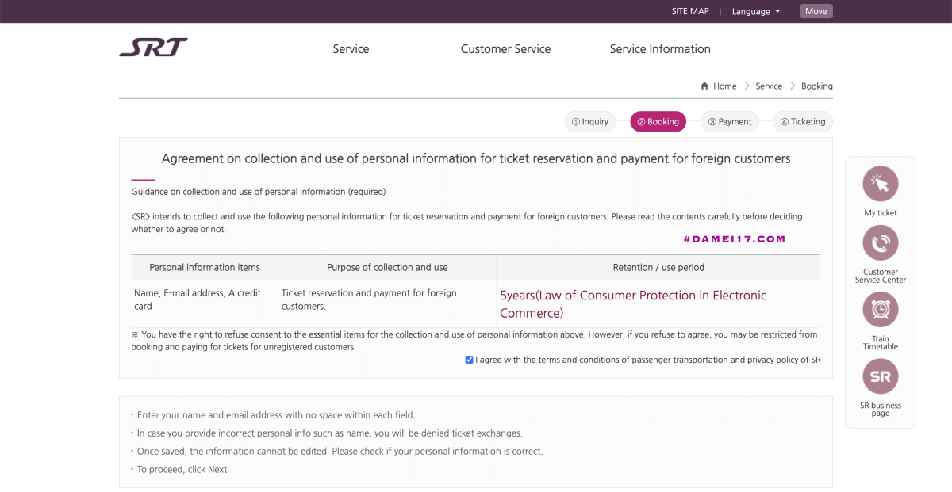This screenshot has height=492, width=952.
Task: Open Customer Service Center phone icon
Action: [x=880, y=243]
